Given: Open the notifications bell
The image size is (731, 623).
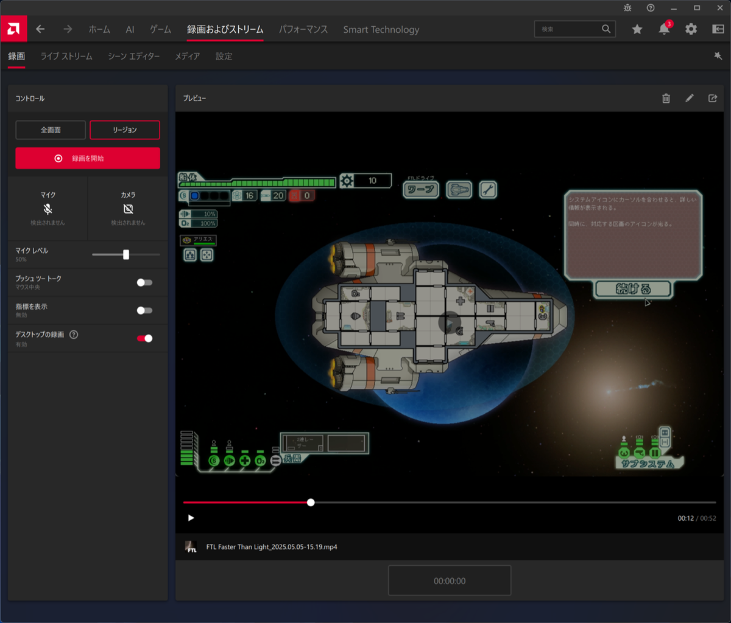Looking at the screenshot, I should (664, 29).
